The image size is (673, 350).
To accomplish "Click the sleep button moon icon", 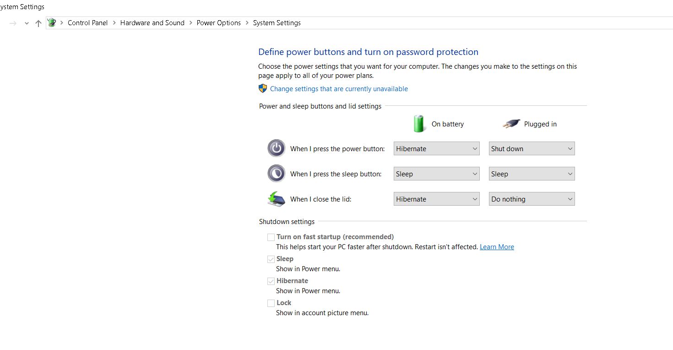I will 276,174.
